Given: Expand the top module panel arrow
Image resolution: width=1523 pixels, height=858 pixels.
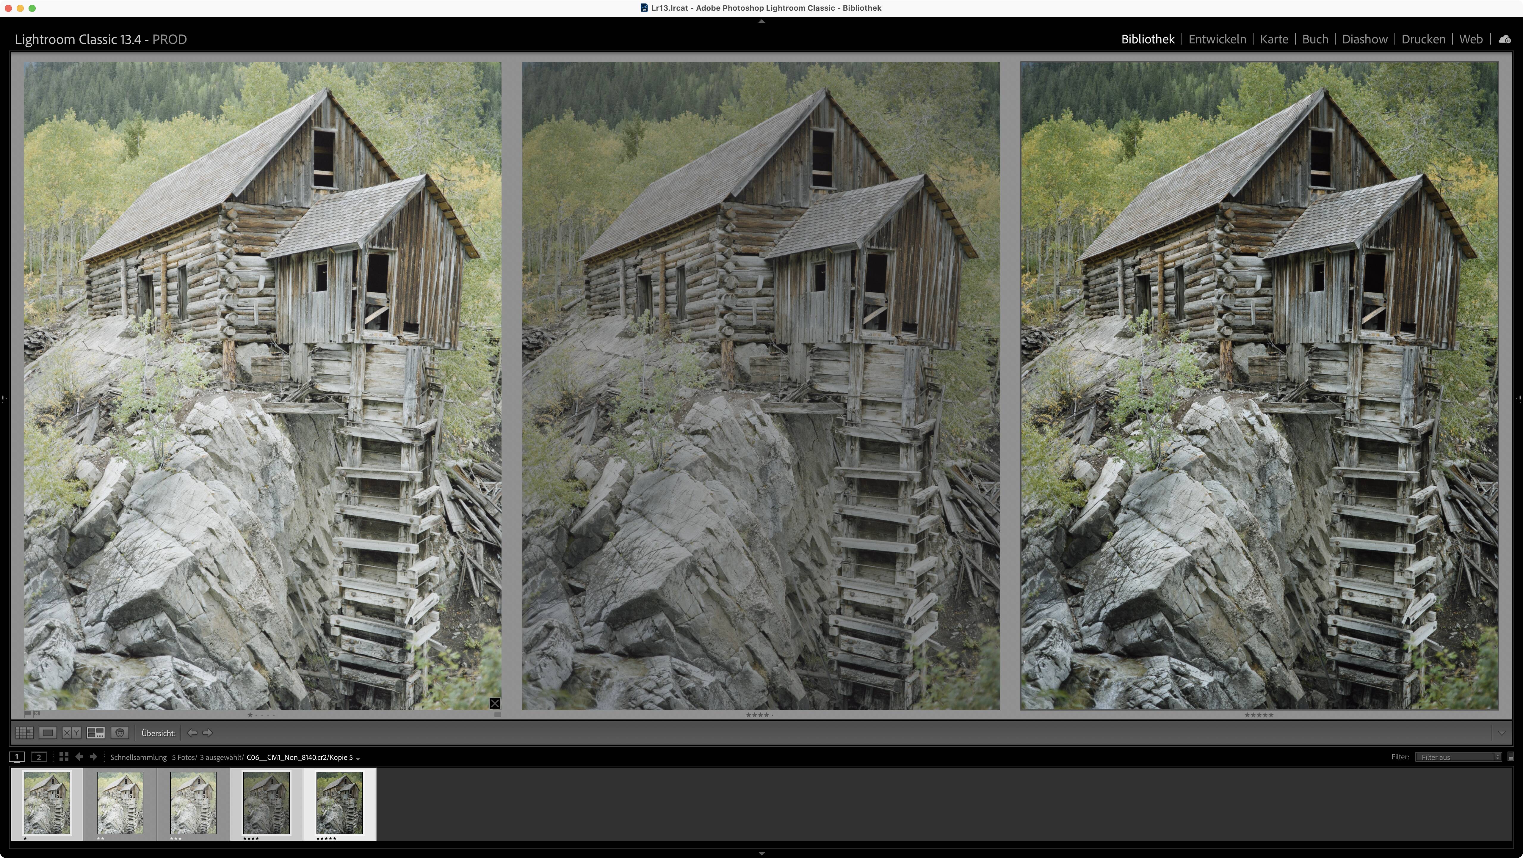Looking at the screenshot, I should click(761, 21).
